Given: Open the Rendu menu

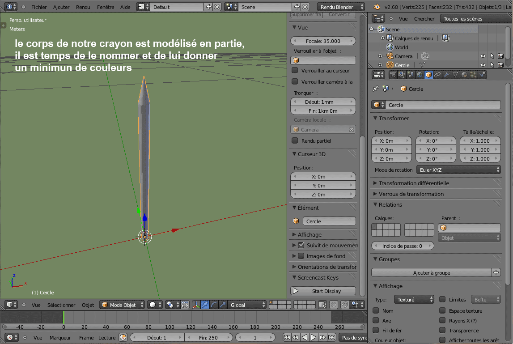Looking at the screenshot, I should (83, 7).
